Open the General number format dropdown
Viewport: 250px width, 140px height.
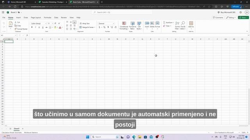113,23
